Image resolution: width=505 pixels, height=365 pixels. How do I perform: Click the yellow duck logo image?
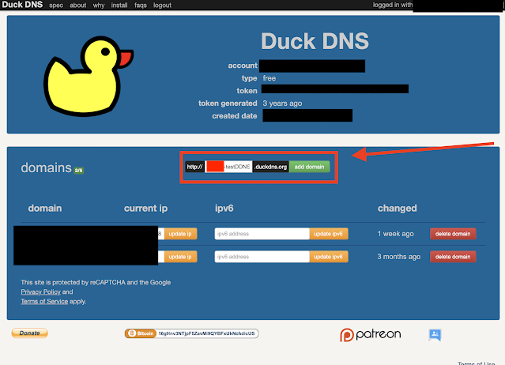click(x=89, y=76)
